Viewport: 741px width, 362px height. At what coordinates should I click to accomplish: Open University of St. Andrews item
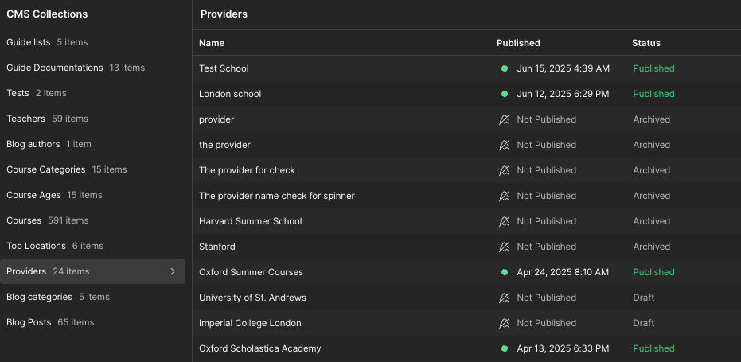(253, 298)
